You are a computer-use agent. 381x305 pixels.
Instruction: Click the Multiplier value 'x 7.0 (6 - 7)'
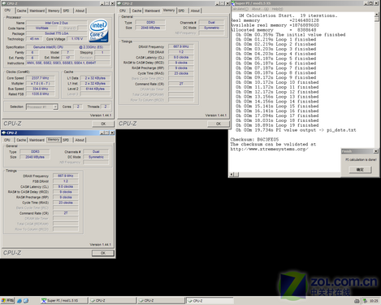click(41, 84)
